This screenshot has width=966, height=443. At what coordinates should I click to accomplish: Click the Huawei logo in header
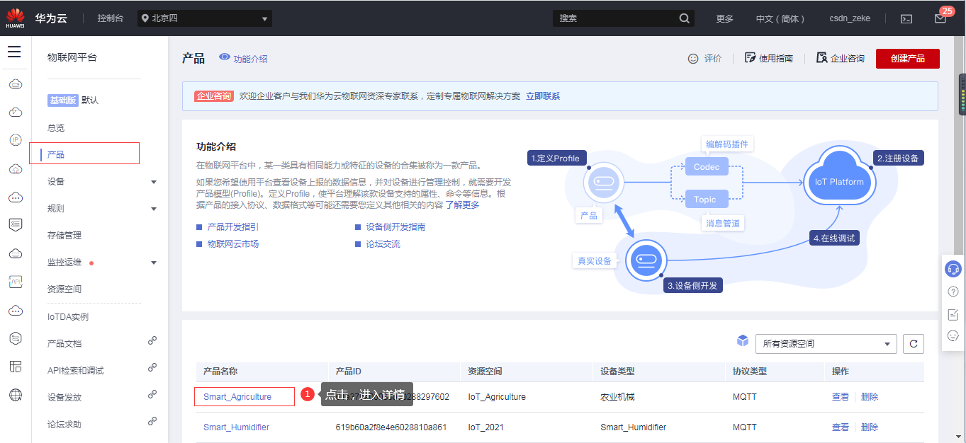[x=15, y=18]
